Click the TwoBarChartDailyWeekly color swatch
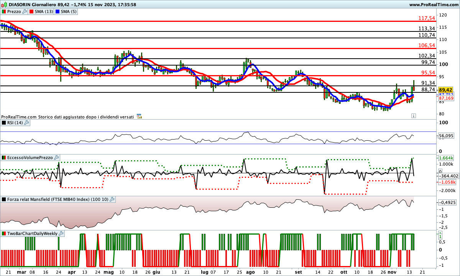Image resolution: width=460 pixels, height=276 pixels. coord(4,233)
